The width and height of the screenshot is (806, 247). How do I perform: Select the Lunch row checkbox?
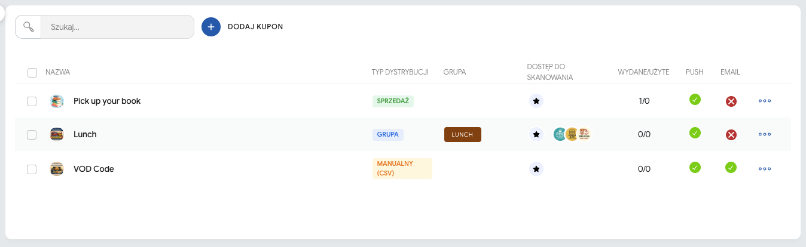coord(32,135)
